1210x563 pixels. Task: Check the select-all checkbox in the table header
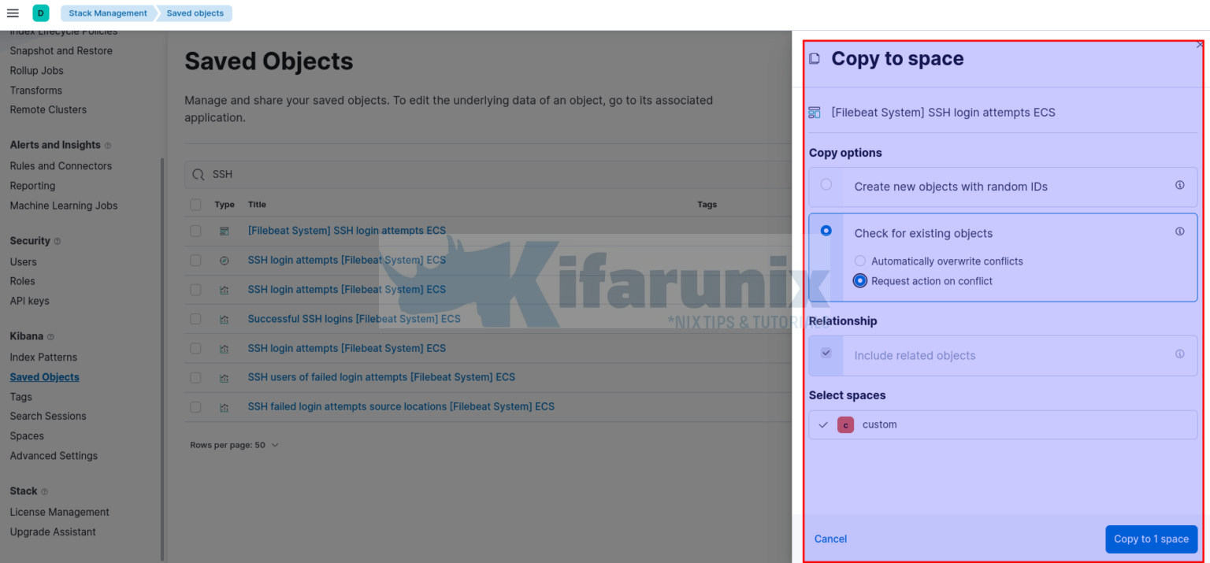pos(195,204)
